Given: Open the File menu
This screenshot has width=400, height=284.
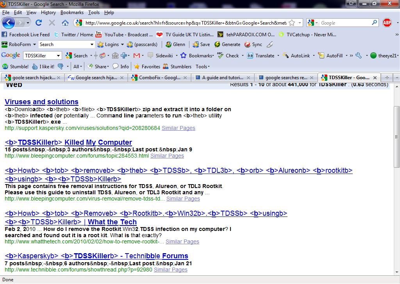Looking at the screenshot, I should coord(5,12).
